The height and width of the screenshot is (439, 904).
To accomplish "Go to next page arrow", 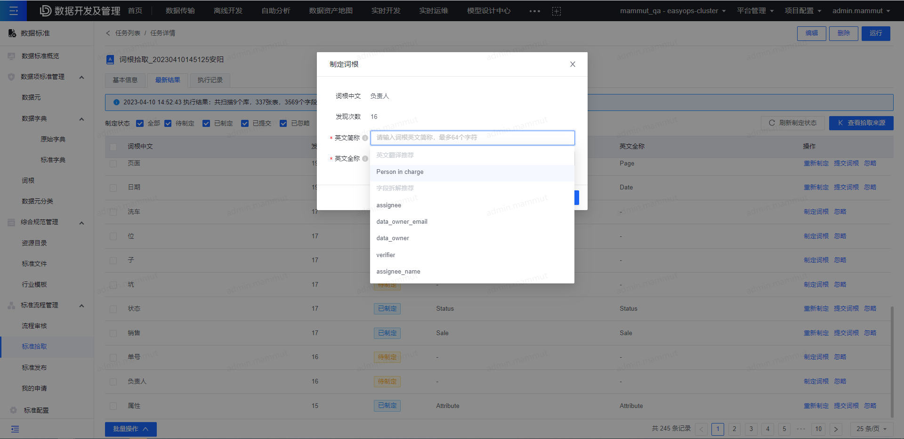I will click(836, 429).
